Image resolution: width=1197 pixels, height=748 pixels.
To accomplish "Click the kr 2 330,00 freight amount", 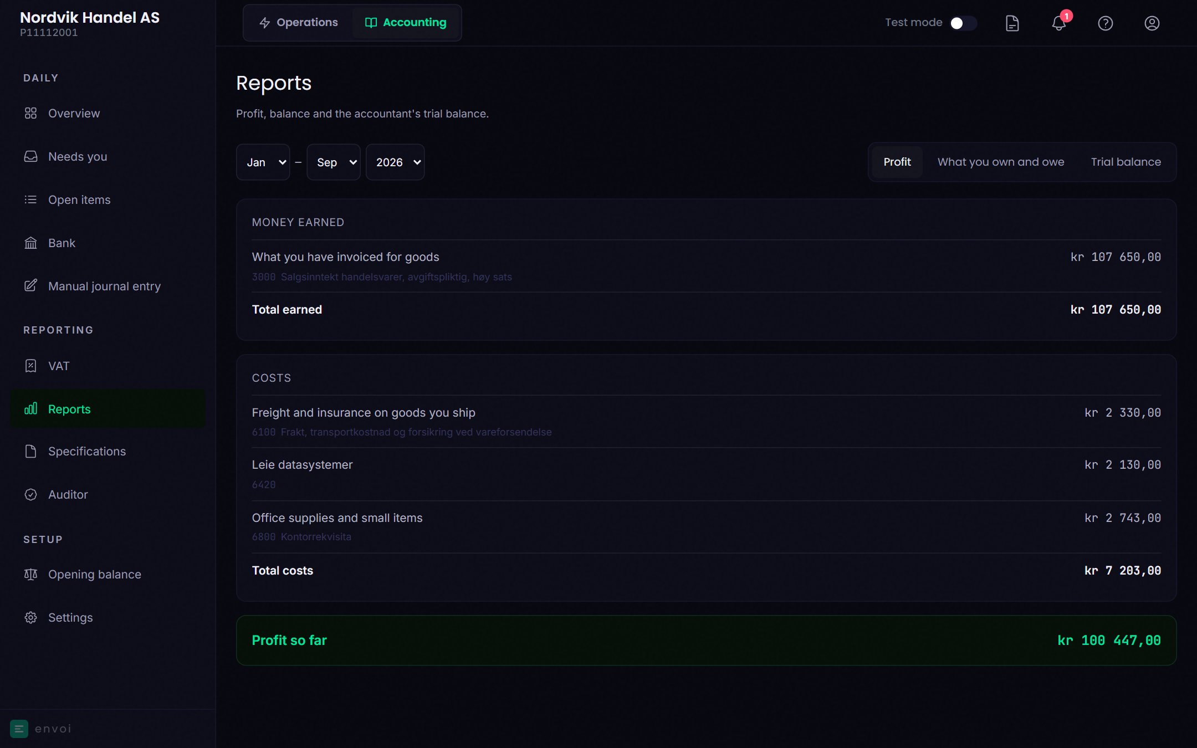I will (1122, 413).
